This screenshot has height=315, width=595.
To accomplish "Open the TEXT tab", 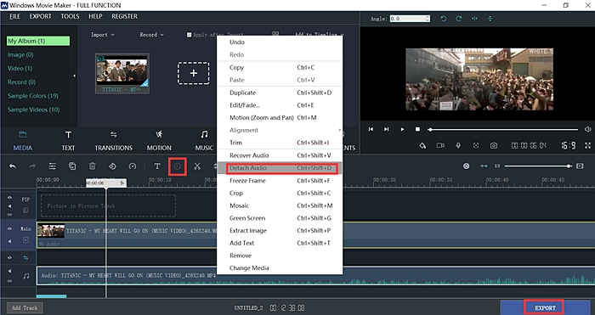I will point(68,141).
